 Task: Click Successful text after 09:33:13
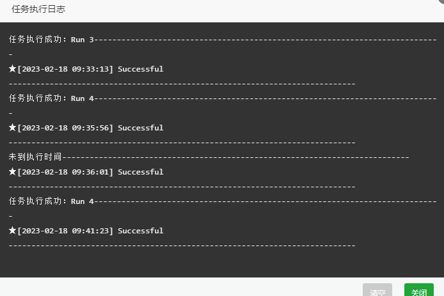tap(141, 69)
